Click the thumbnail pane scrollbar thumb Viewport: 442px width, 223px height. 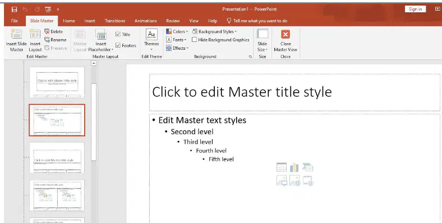point(94,122)
